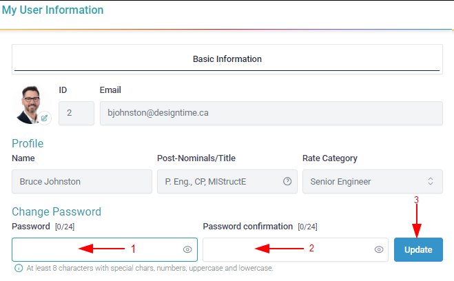The height and width of the screenshot is (281, 454).
Task: Click the My User Information heading
Action: point(53,10)
